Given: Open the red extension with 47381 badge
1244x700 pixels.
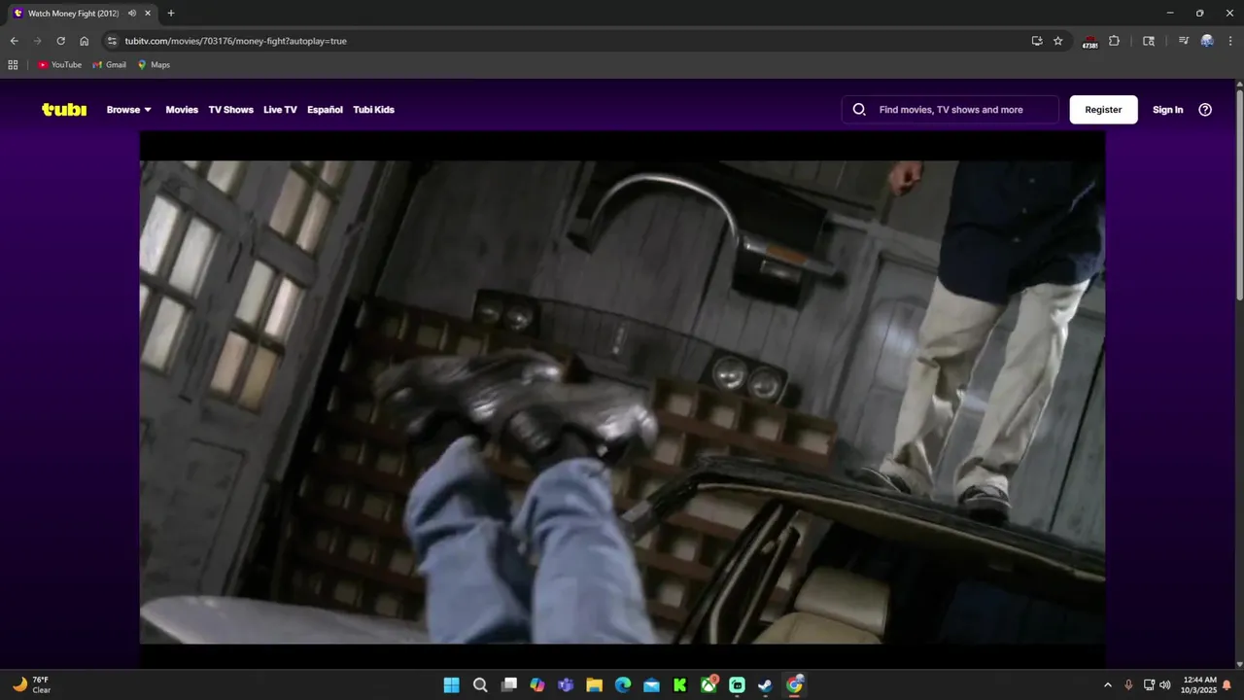Looking at the screenshot, I should tap(1089, 42).
